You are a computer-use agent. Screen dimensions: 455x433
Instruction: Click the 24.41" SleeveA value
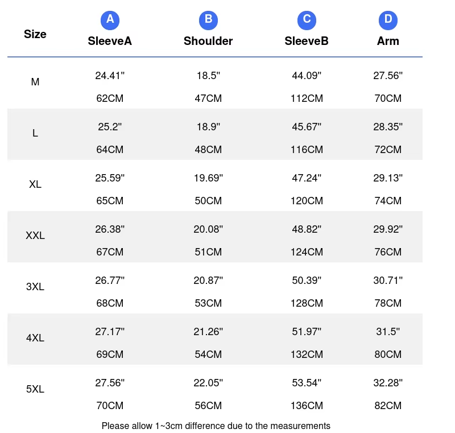[x=110, y=75]
